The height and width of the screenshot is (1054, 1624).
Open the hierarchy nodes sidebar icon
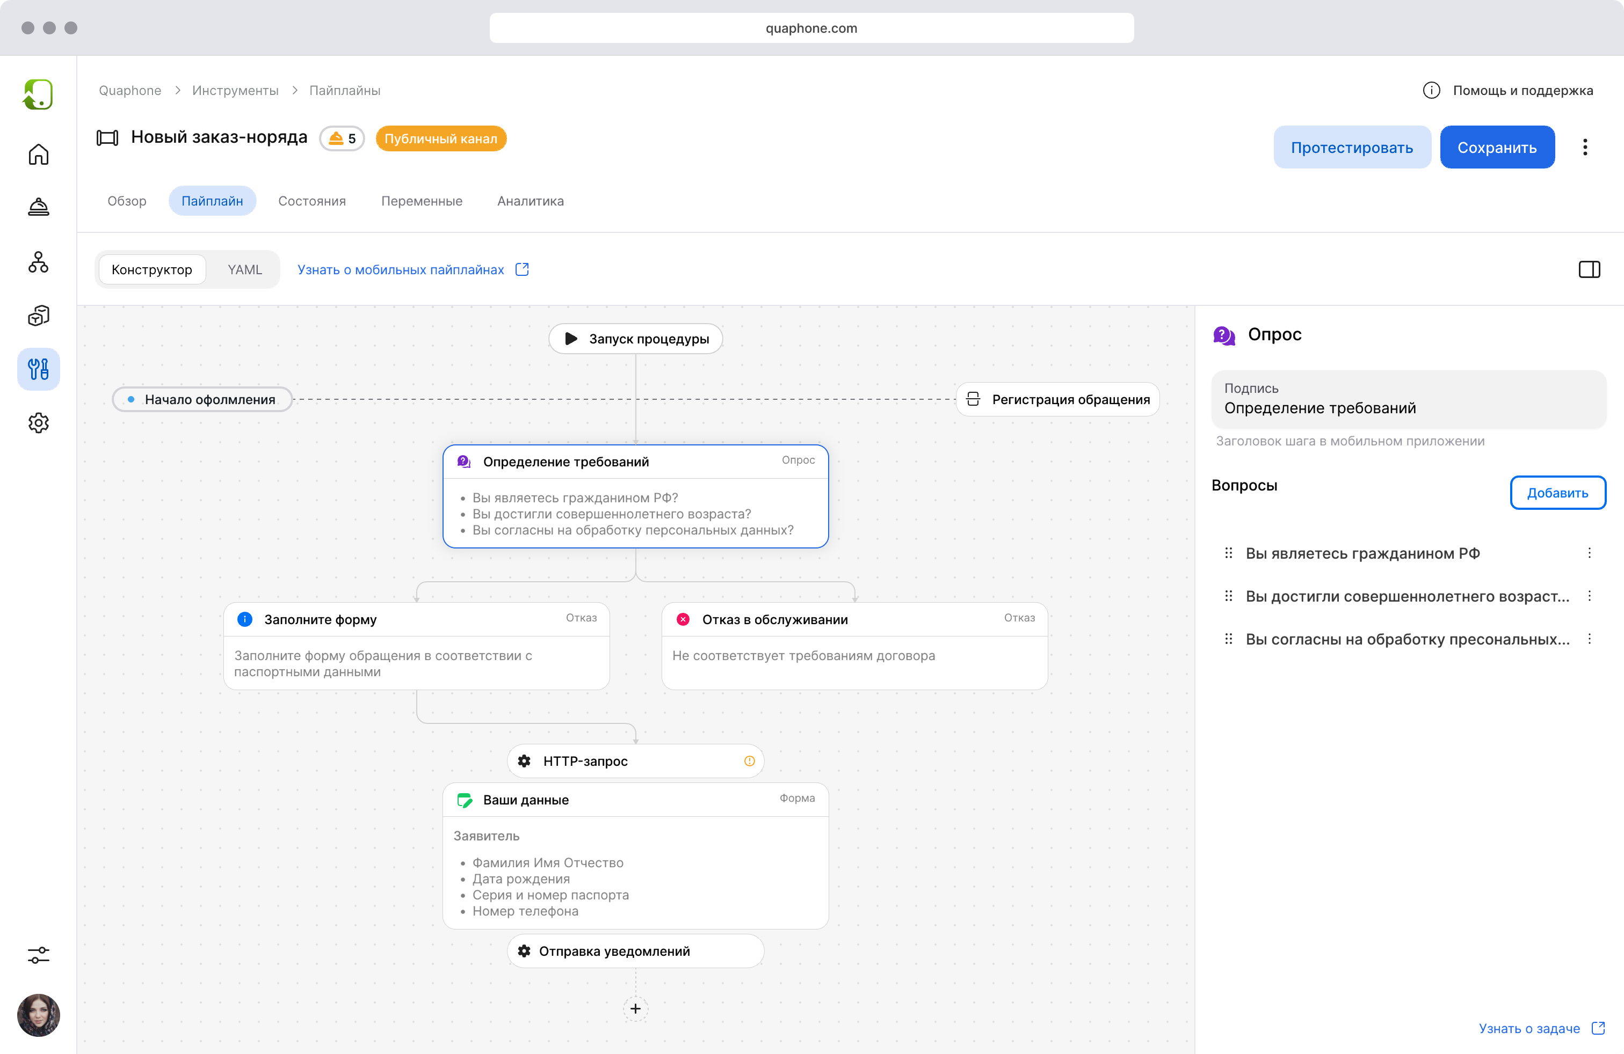tap(38, 262)
